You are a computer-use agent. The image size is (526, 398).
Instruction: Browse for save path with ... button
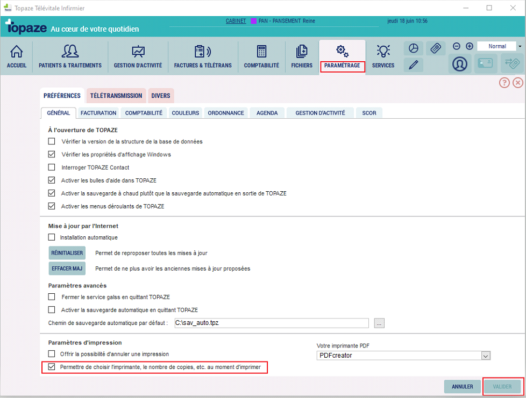pos(379,323)
